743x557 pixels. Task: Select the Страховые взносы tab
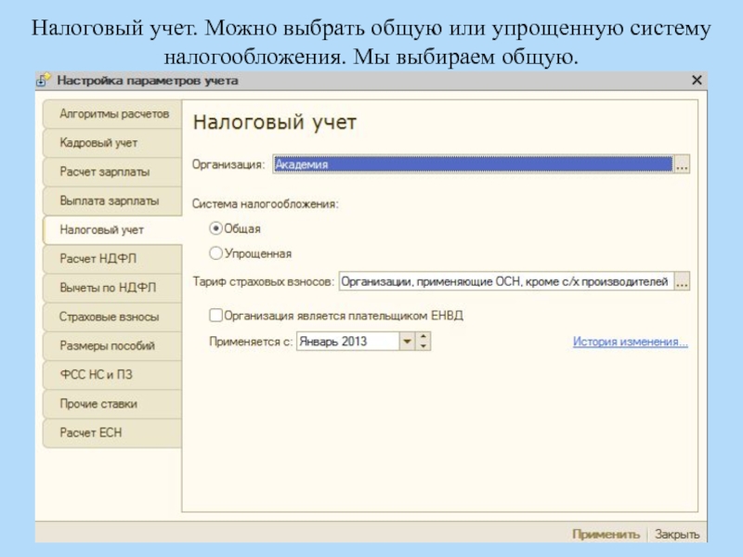pyautogui.click(x=108, y=317)
